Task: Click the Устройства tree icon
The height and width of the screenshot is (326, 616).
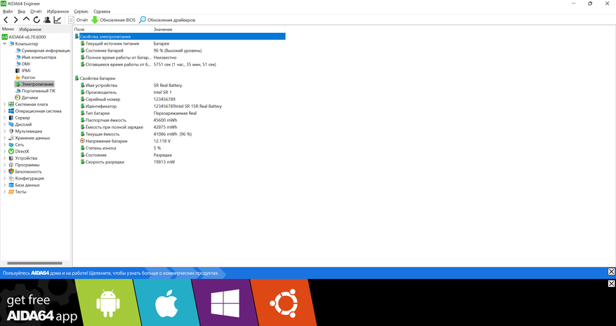Action: 11,158
